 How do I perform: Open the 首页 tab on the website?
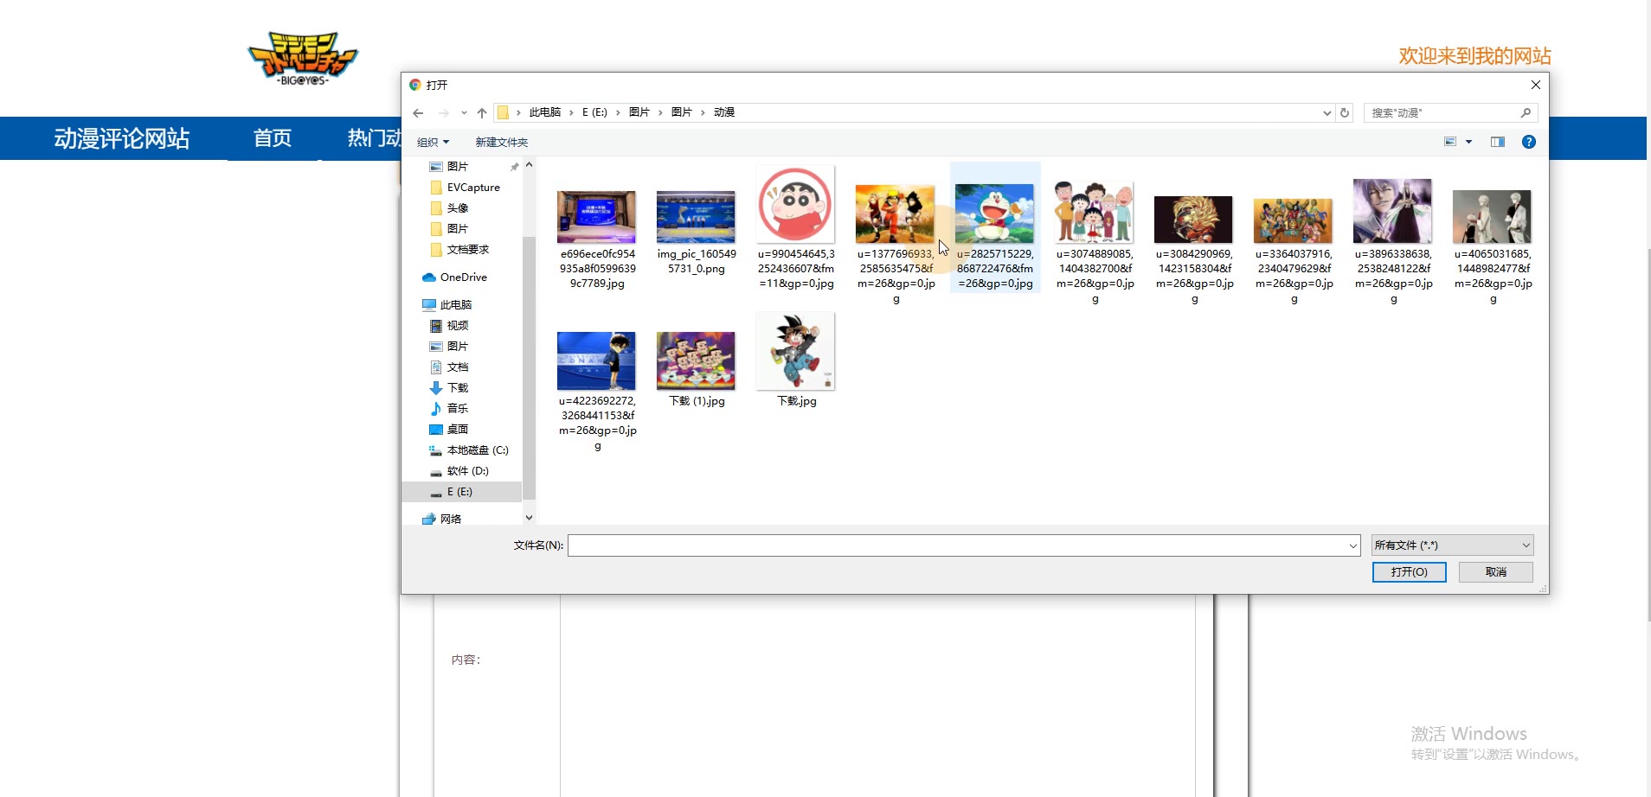click(x=273, y=138)
